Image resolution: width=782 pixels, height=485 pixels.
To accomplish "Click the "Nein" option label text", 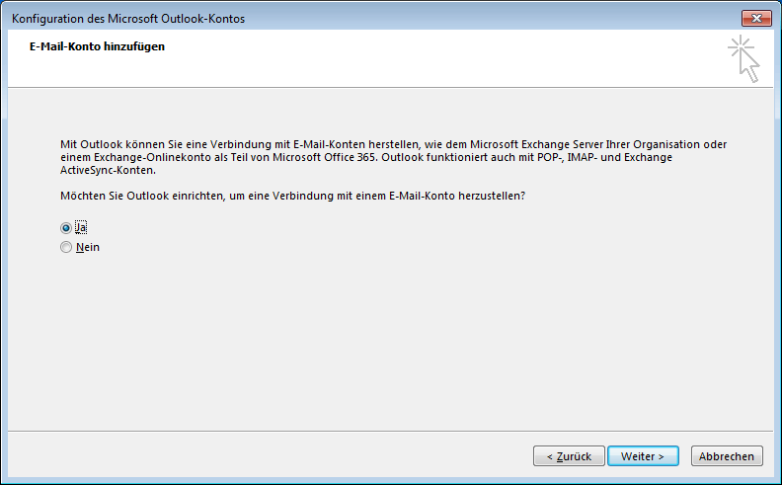I will click(x=88, y=247).
